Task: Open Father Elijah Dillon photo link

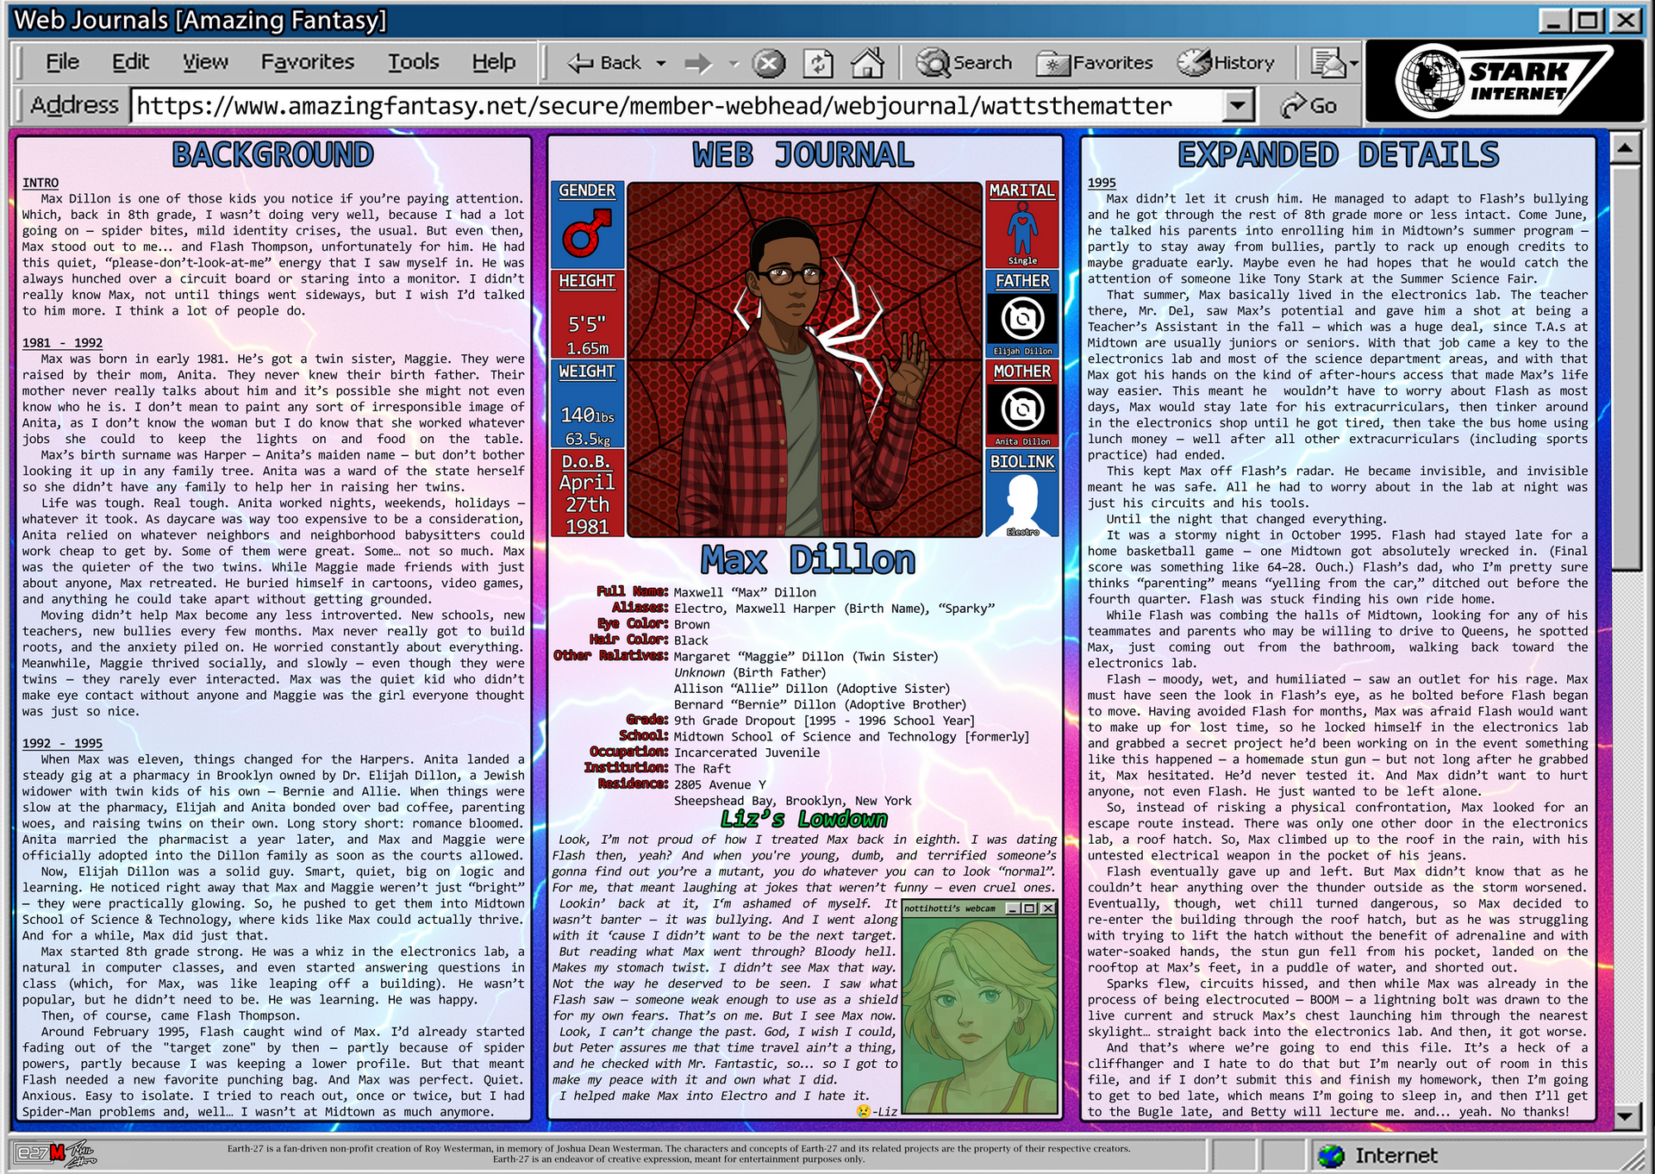Action: (1022, 322)
